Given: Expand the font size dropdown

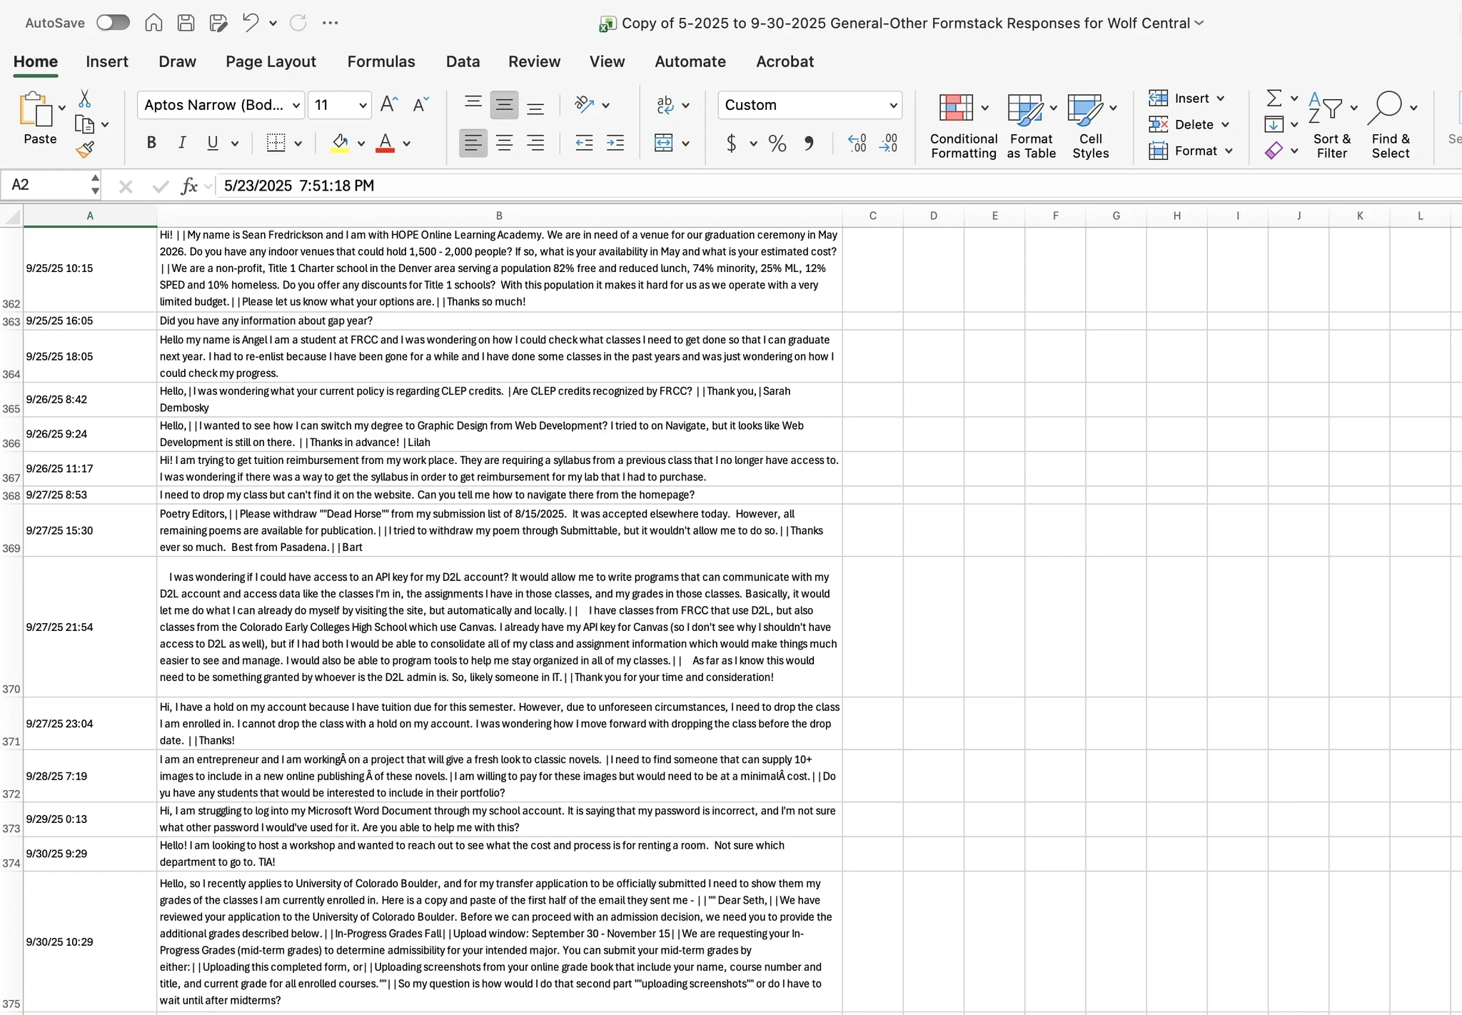Looking at the screenshot, I should [x=363, y=106].
